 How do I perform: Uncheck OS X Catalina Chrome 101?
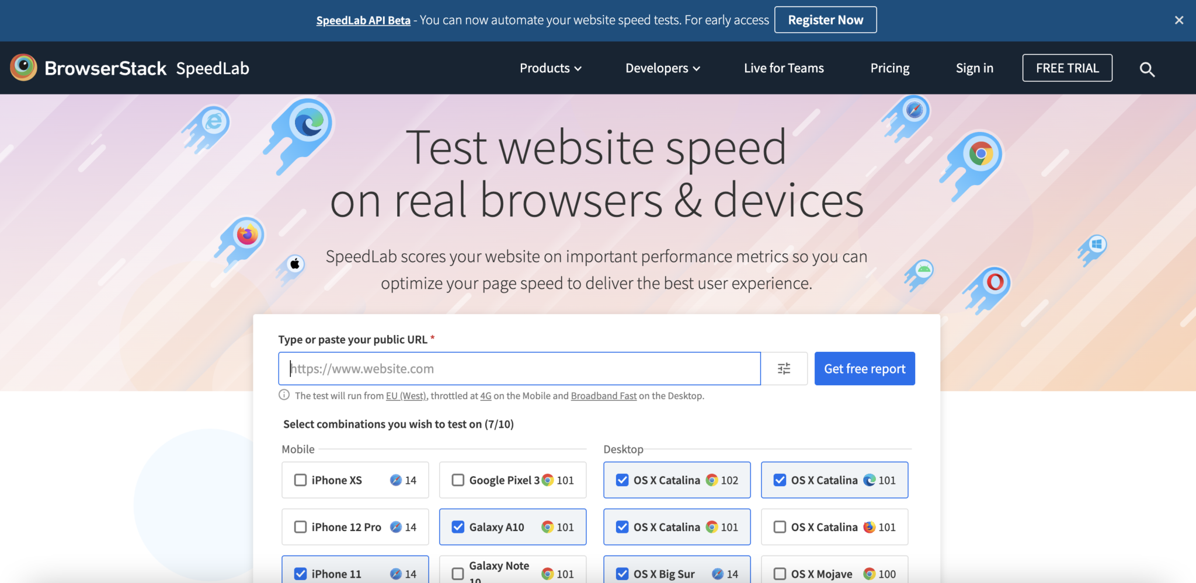click(x=622, y=526)
